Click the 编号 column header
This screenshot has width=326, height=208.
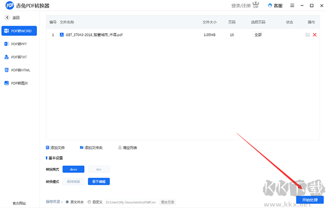pyautogui.click(x=53, y=22)
